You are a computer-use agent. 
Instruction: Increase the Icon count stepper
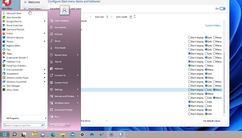coord(135,16)
